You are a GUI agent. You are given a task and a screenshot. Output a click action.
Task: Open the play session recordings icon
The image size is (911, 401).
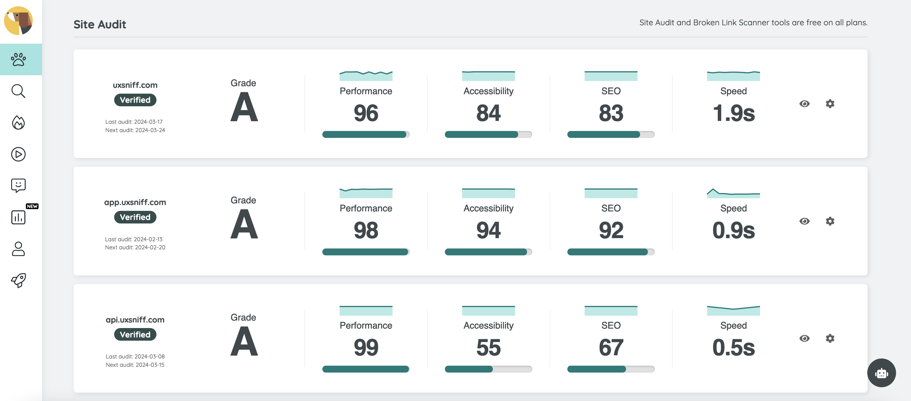tap(18, 154)
